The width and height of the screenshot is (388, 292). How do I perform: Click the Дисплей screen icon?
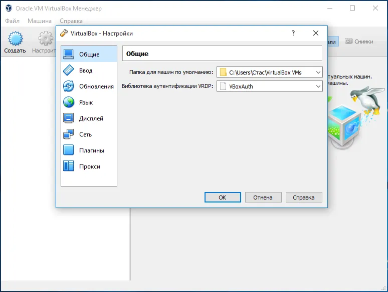click(68, 118)
